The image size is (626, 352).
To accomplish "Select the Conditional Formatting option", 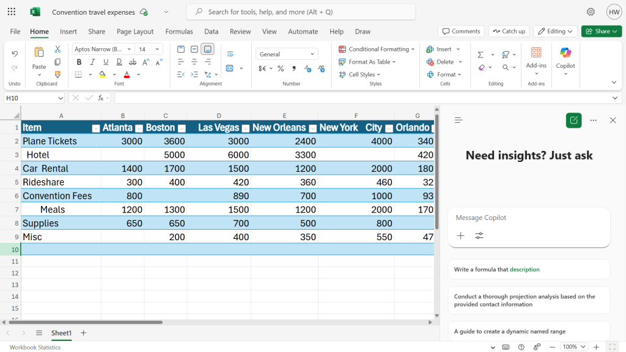I will [375, 49].
